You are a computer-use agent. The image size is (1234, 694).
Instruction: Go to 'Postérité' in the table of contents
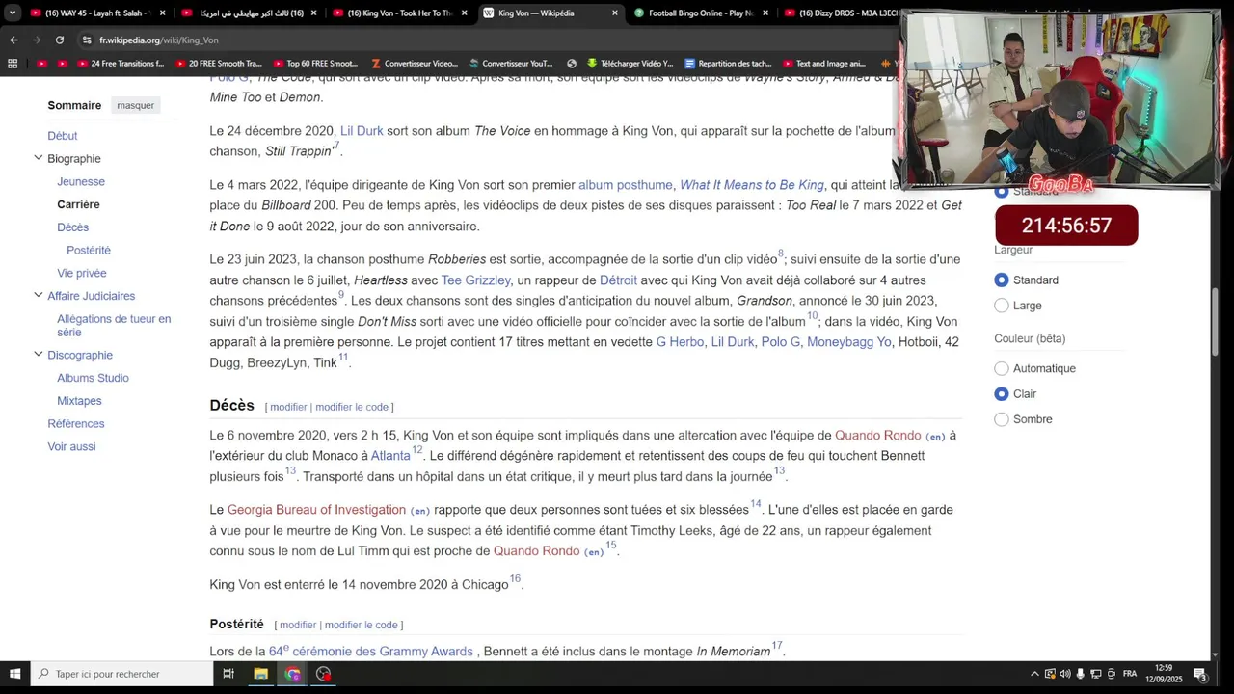pyautogui.click(x=89, y=250)
